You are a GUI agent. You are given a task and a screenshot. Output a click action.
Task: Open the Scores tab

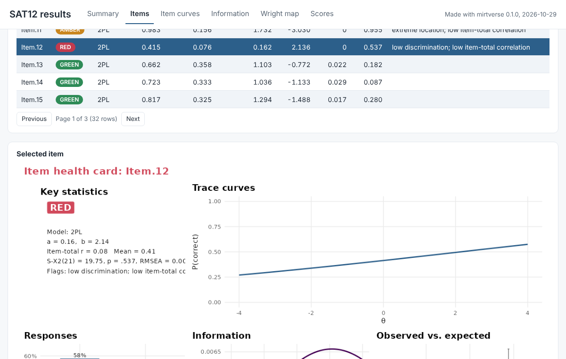322,14
